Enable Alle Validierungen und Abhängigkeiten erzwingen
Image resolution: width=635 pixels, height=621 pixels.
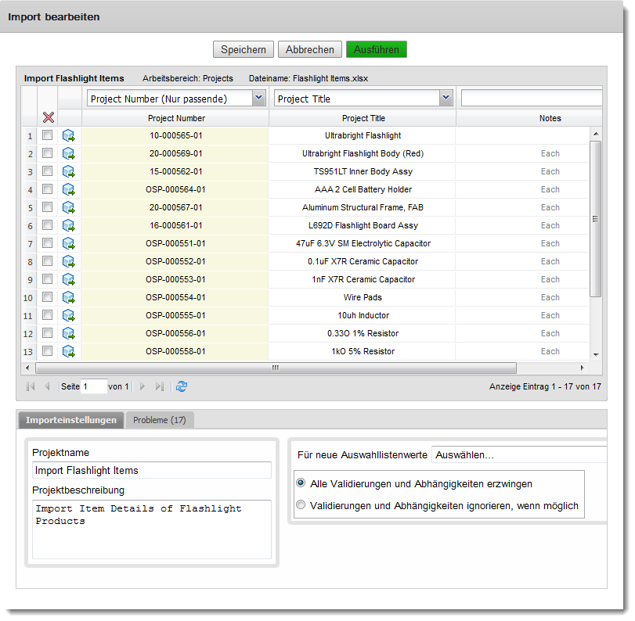[301, 483]
